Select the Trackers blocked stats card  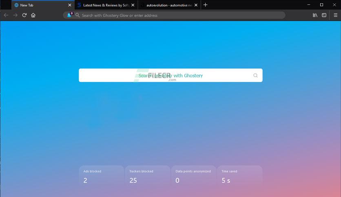coord(147,177)
